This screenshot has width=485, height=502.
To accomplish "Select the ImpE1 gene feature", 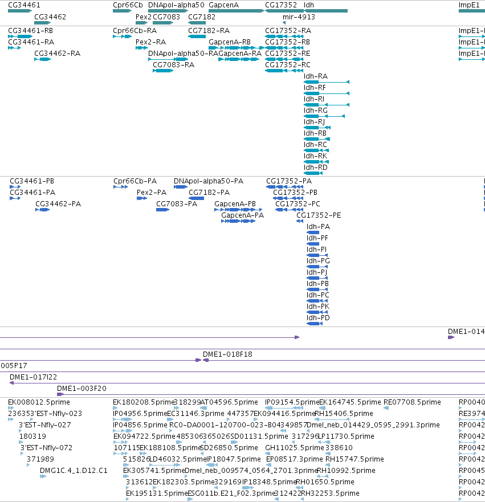I will click(x=472, y=11).
